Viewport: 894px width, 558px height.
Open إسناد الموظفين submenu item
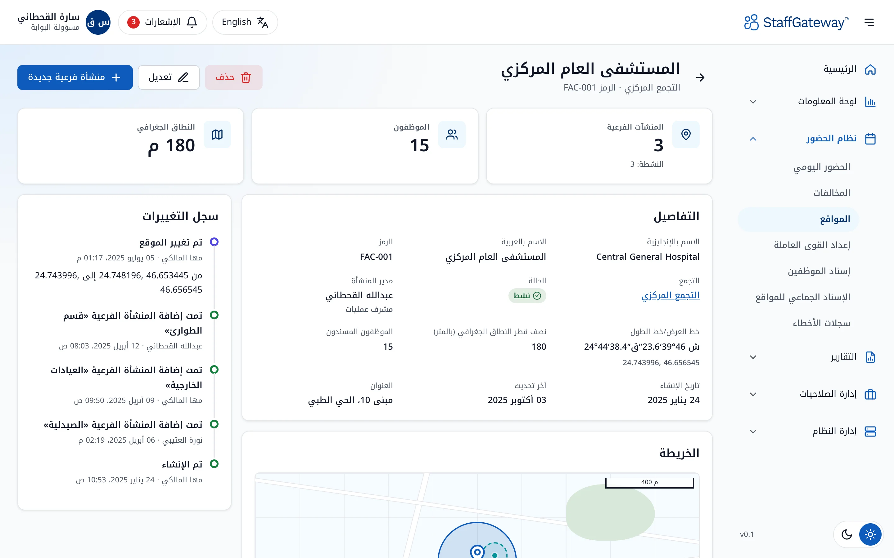pyautogui.click(x=798, y=271)
